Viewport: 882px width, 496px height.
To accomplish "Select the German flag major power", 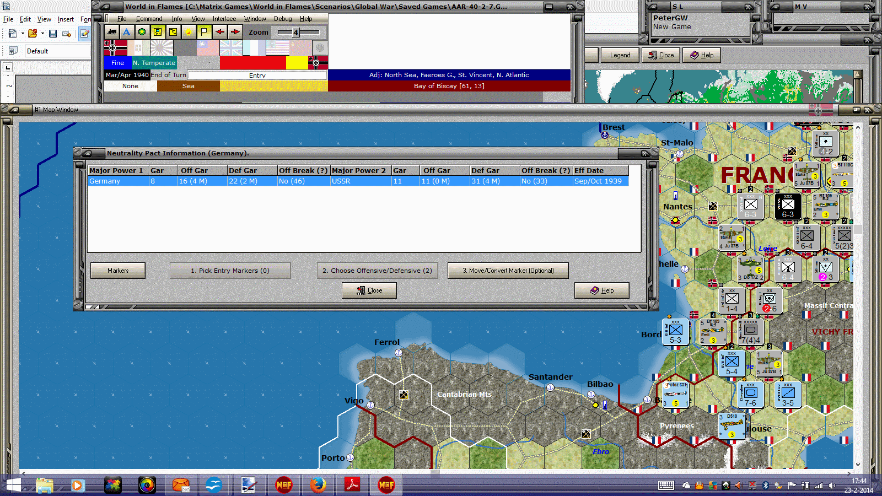I will [x=115, y=48].
